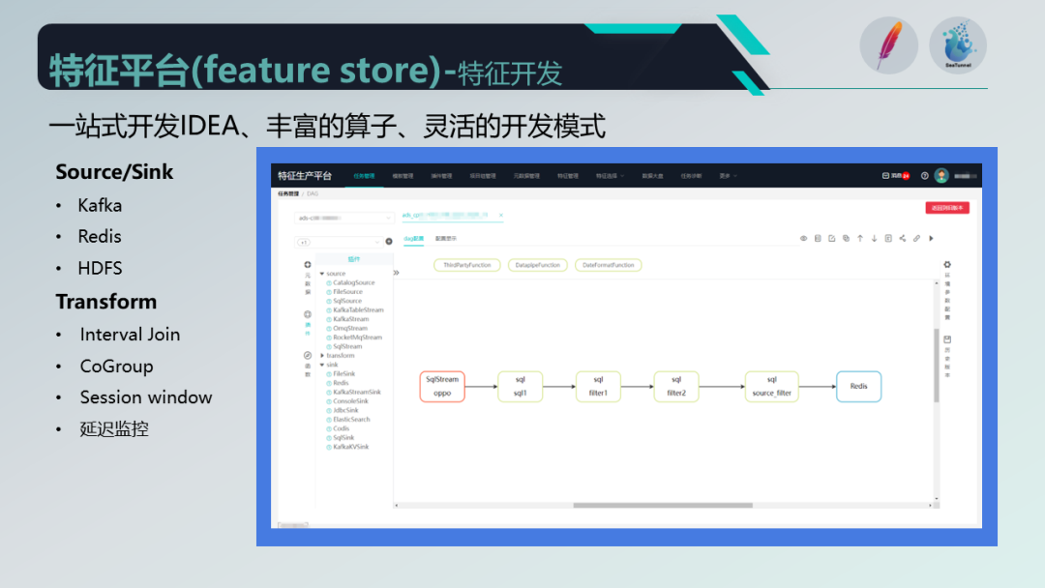The height and width of the screenshot is (588, 1045).
Task: Collapse the source tree group
Action: (322, 274)
